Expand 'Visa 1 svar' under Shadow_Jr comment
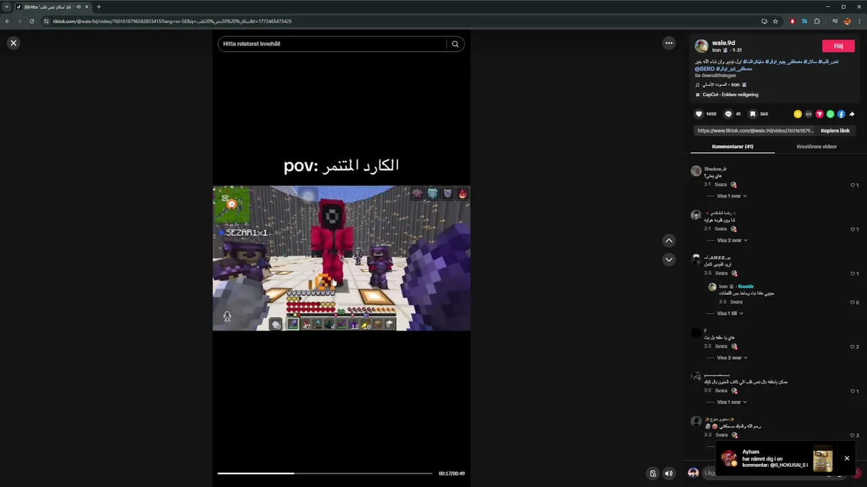The width and height of the screenshot is (867, 487). [x=732, y=196]
